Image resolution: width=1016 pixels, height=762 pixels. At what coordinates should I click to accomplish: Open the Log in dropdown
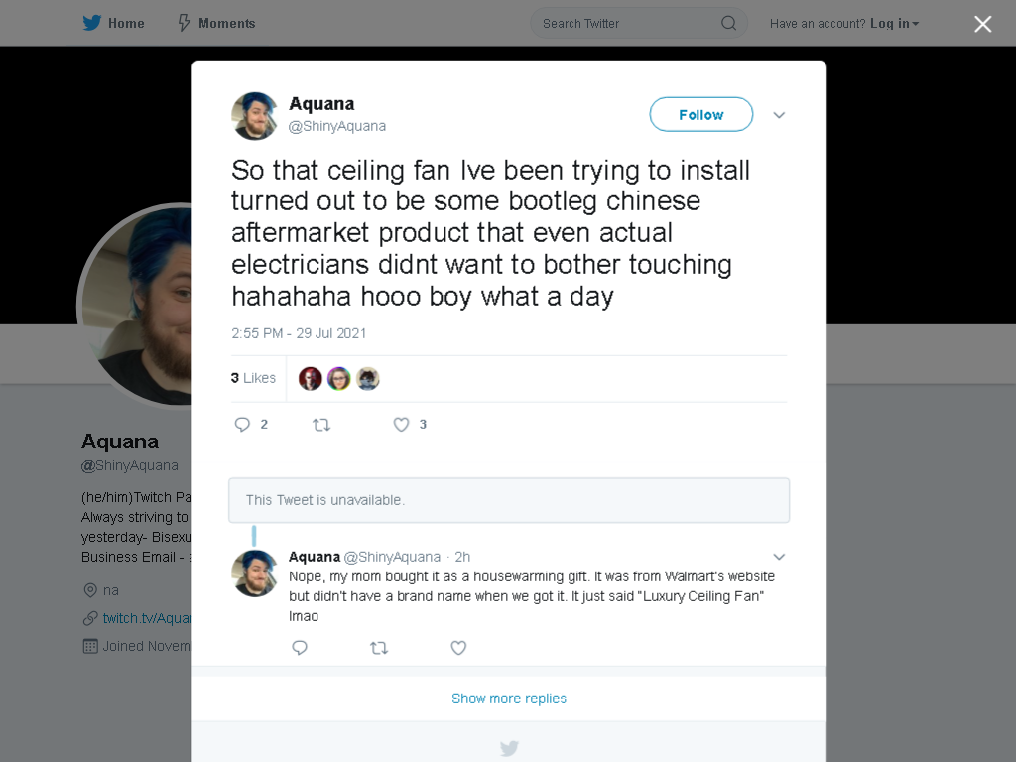tap(894, 24)
